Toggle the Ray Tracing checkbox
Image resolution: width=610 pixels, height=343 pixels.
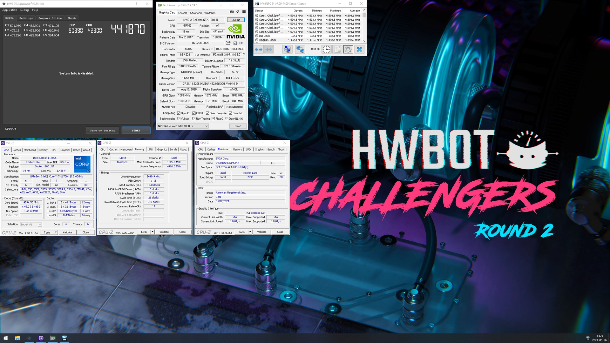coord(194,119)
